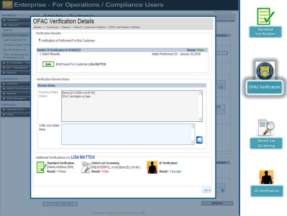Image resolution: width=287 pixels, height=216 pixels.
Task: Expand the Operations Reports sidebar menu
Action: (15, 73)
